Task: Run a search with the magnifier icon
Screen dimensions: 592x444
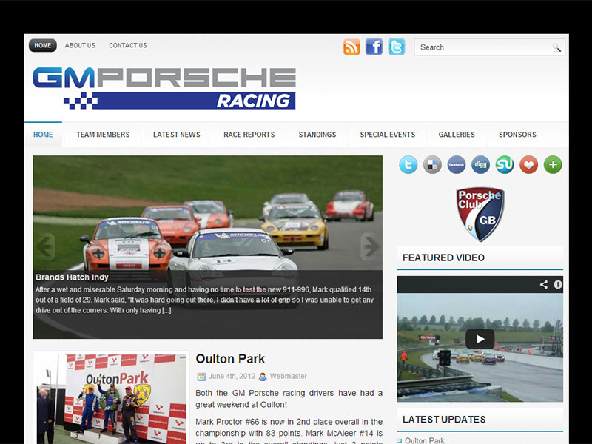Action: [x=557, y=47]
